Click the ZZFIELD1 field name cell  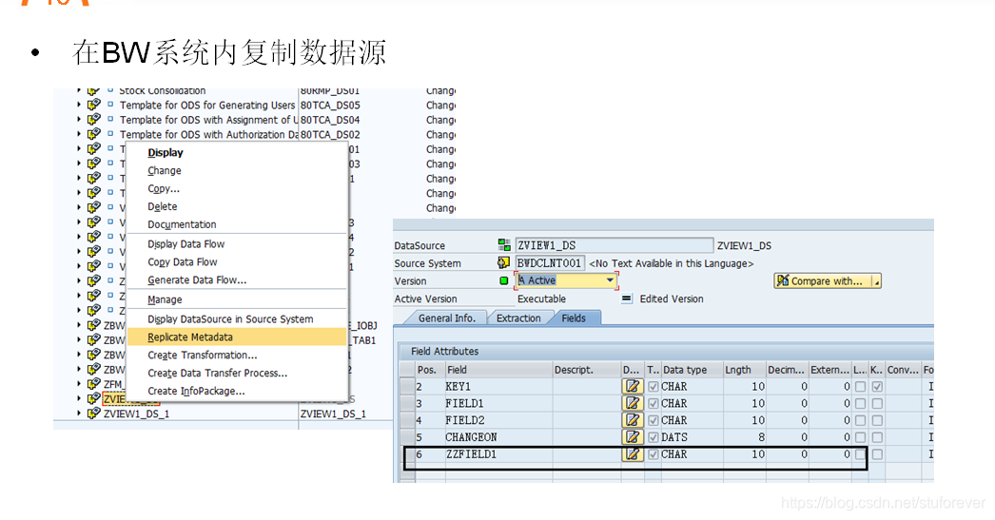(498, 454)
